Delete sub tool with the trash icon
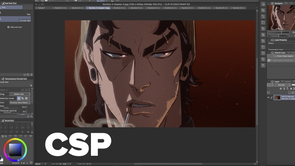Screen dimensions: 295x166 (x=32, y=75)
